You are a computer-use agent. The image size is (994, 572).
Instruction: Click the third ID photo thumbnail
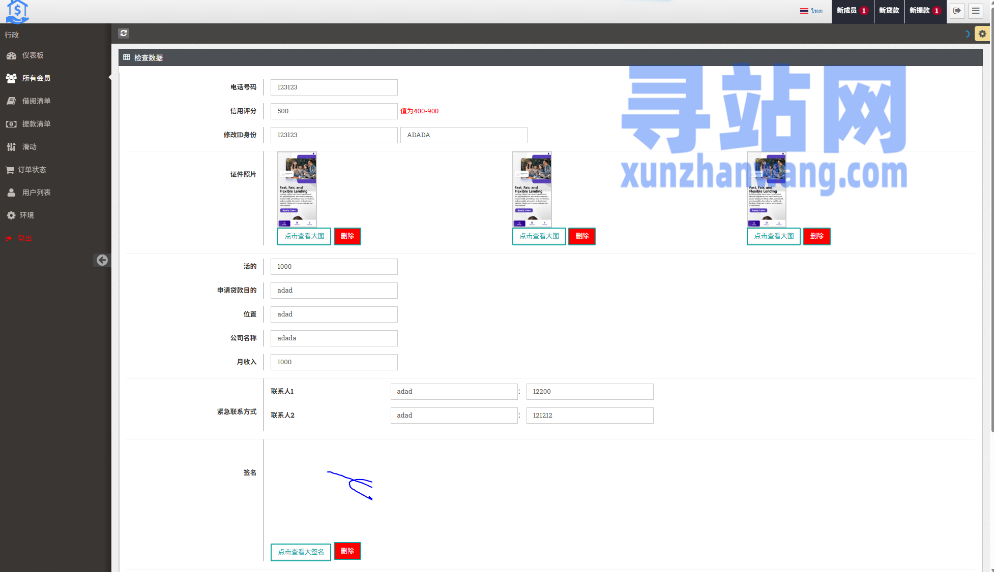coord(766,189)
